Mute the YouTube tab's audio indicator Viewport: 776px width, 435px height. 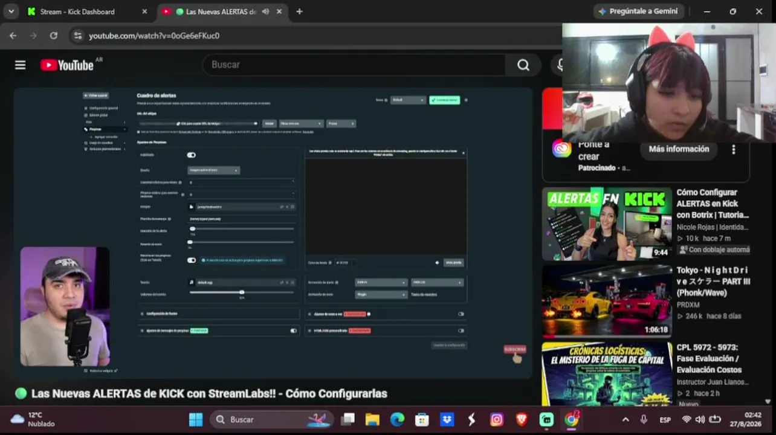point(265,11)
